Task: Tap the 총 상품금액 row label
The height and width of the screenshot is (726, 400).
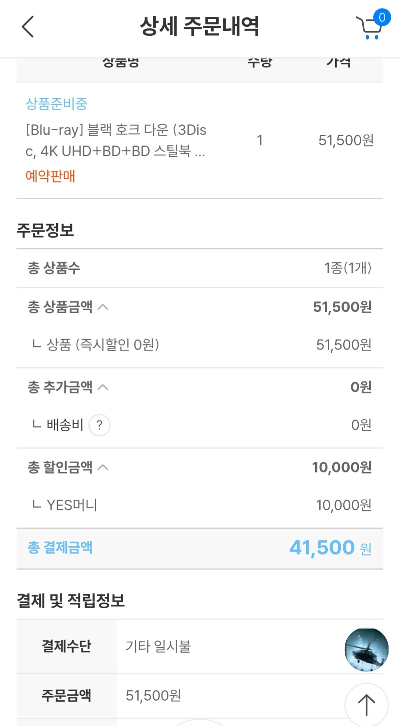Action: pos(60,307)
